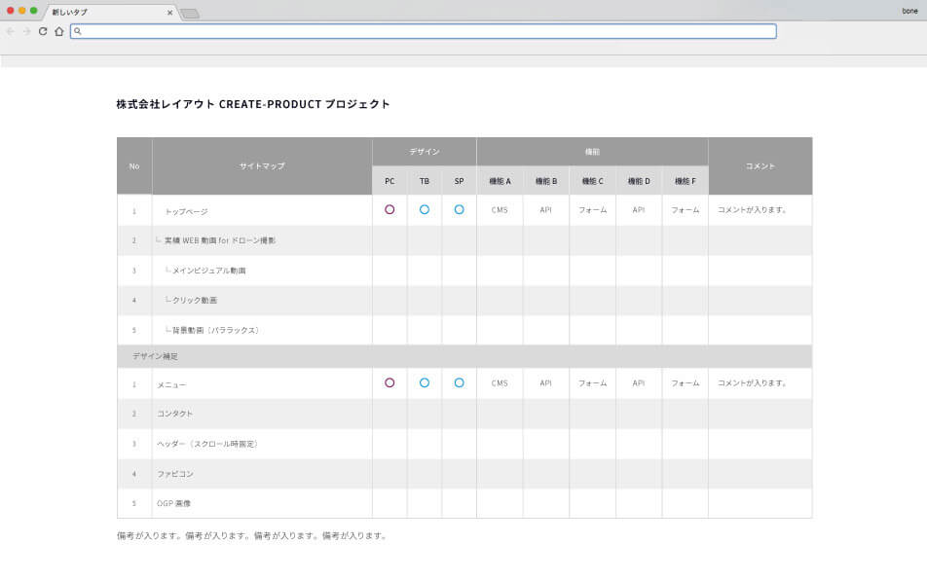This screenshot has width=927, height=580.
Task: Click the blue SP circle in トップページ row
Action: pyautogui.click(x=460, y=209)
